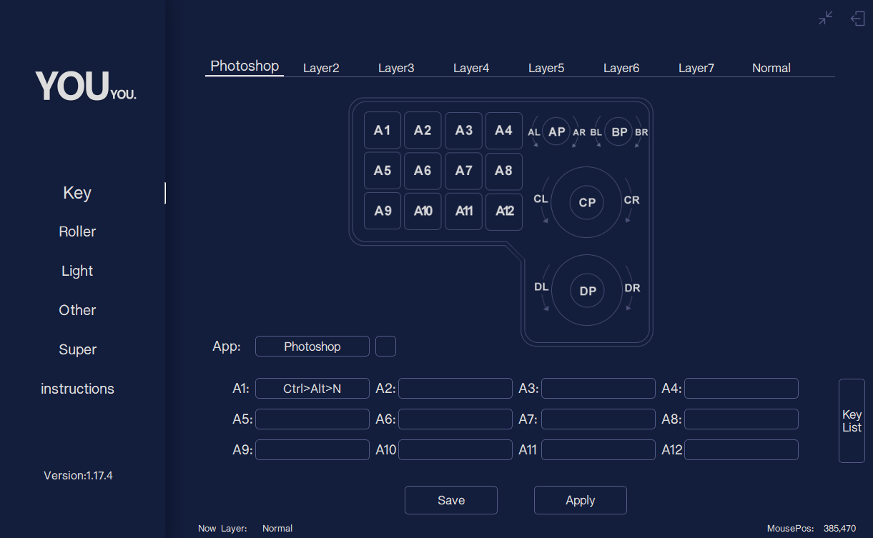This screenshot has height=538, width=873.
Task: Select the BL rotate-left control
Action: point(596,132)
